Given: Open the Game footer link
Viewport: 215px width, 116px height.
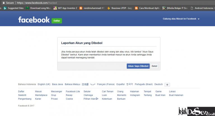Looking at the screenshot, I should click(x=158, y=91).
